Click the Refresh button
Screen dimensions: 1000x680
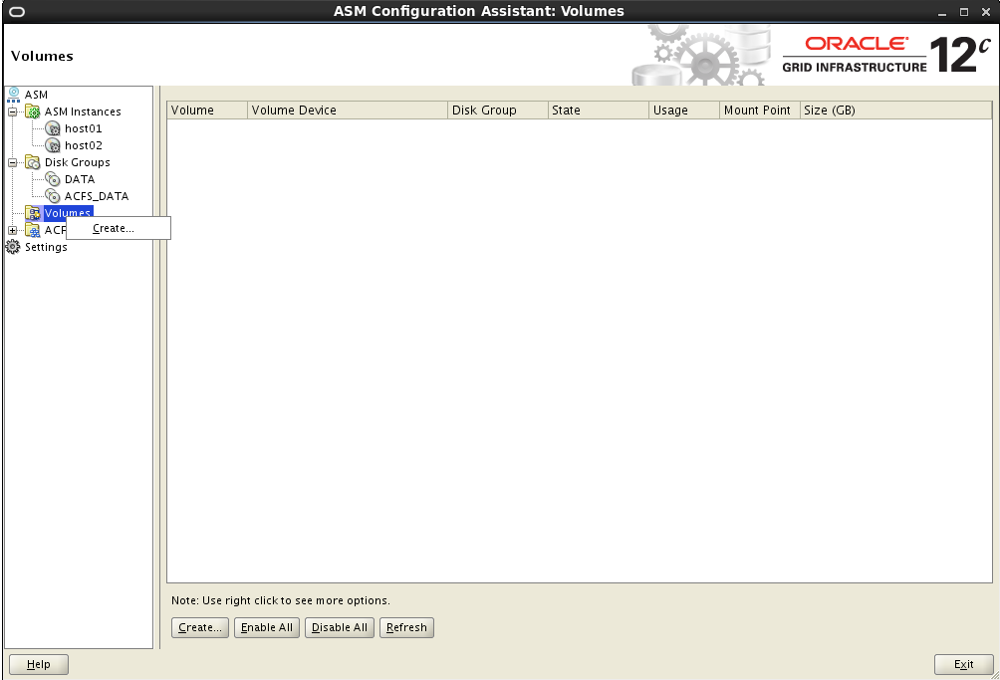[407, 628]
